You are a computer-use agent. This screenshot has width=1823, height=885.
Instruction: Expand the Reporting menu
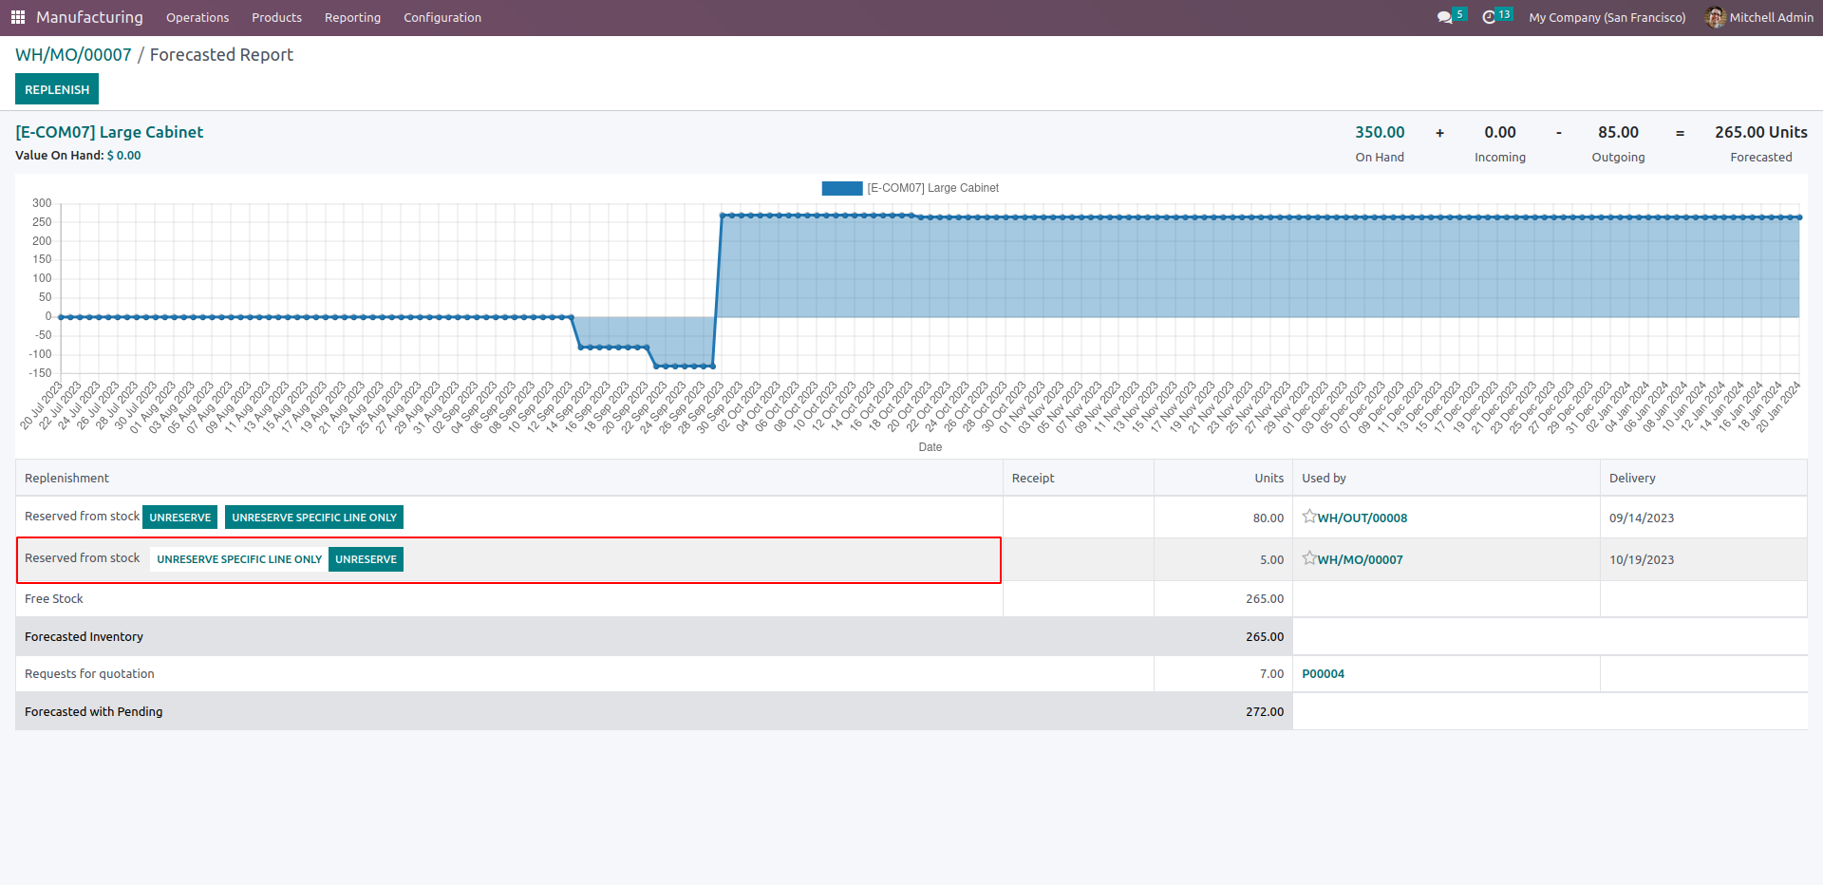352,17
